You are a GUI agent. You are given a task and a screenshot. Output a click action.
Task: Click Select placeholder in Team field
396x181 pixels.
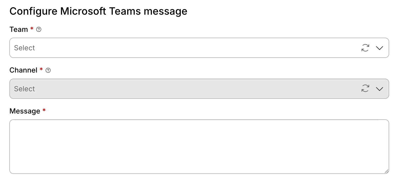coord(25,48)
